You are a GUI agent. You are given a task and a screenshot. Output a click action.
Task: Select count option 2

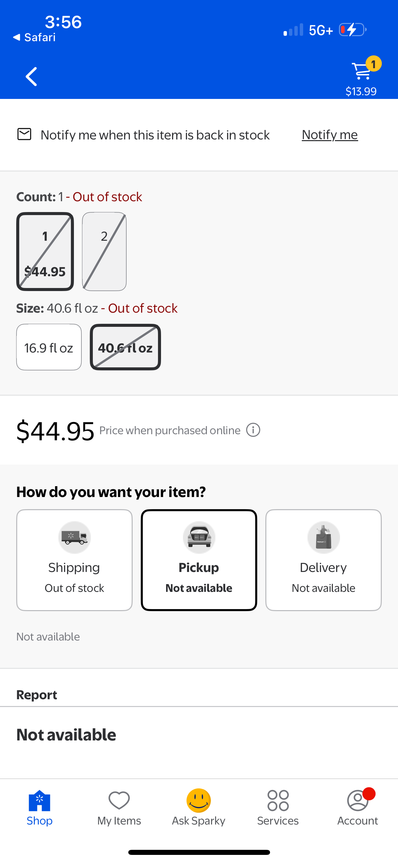coord(104,252)
